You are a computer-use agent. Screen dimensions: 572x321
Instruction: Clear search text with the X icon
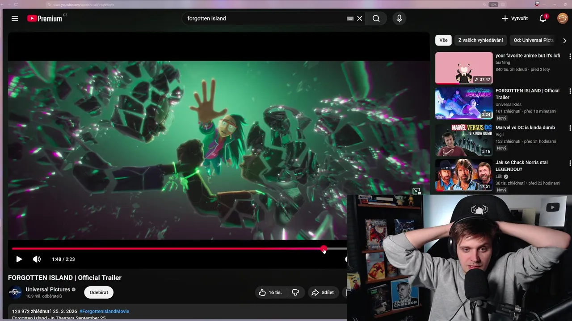(359, 18)
